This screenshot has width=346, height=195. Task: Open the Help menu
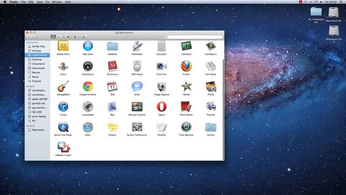coord(68,2)
